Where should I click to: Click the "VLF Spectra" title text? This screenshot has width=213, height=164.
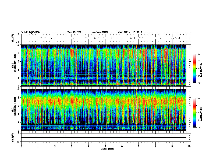pos(30,32)
